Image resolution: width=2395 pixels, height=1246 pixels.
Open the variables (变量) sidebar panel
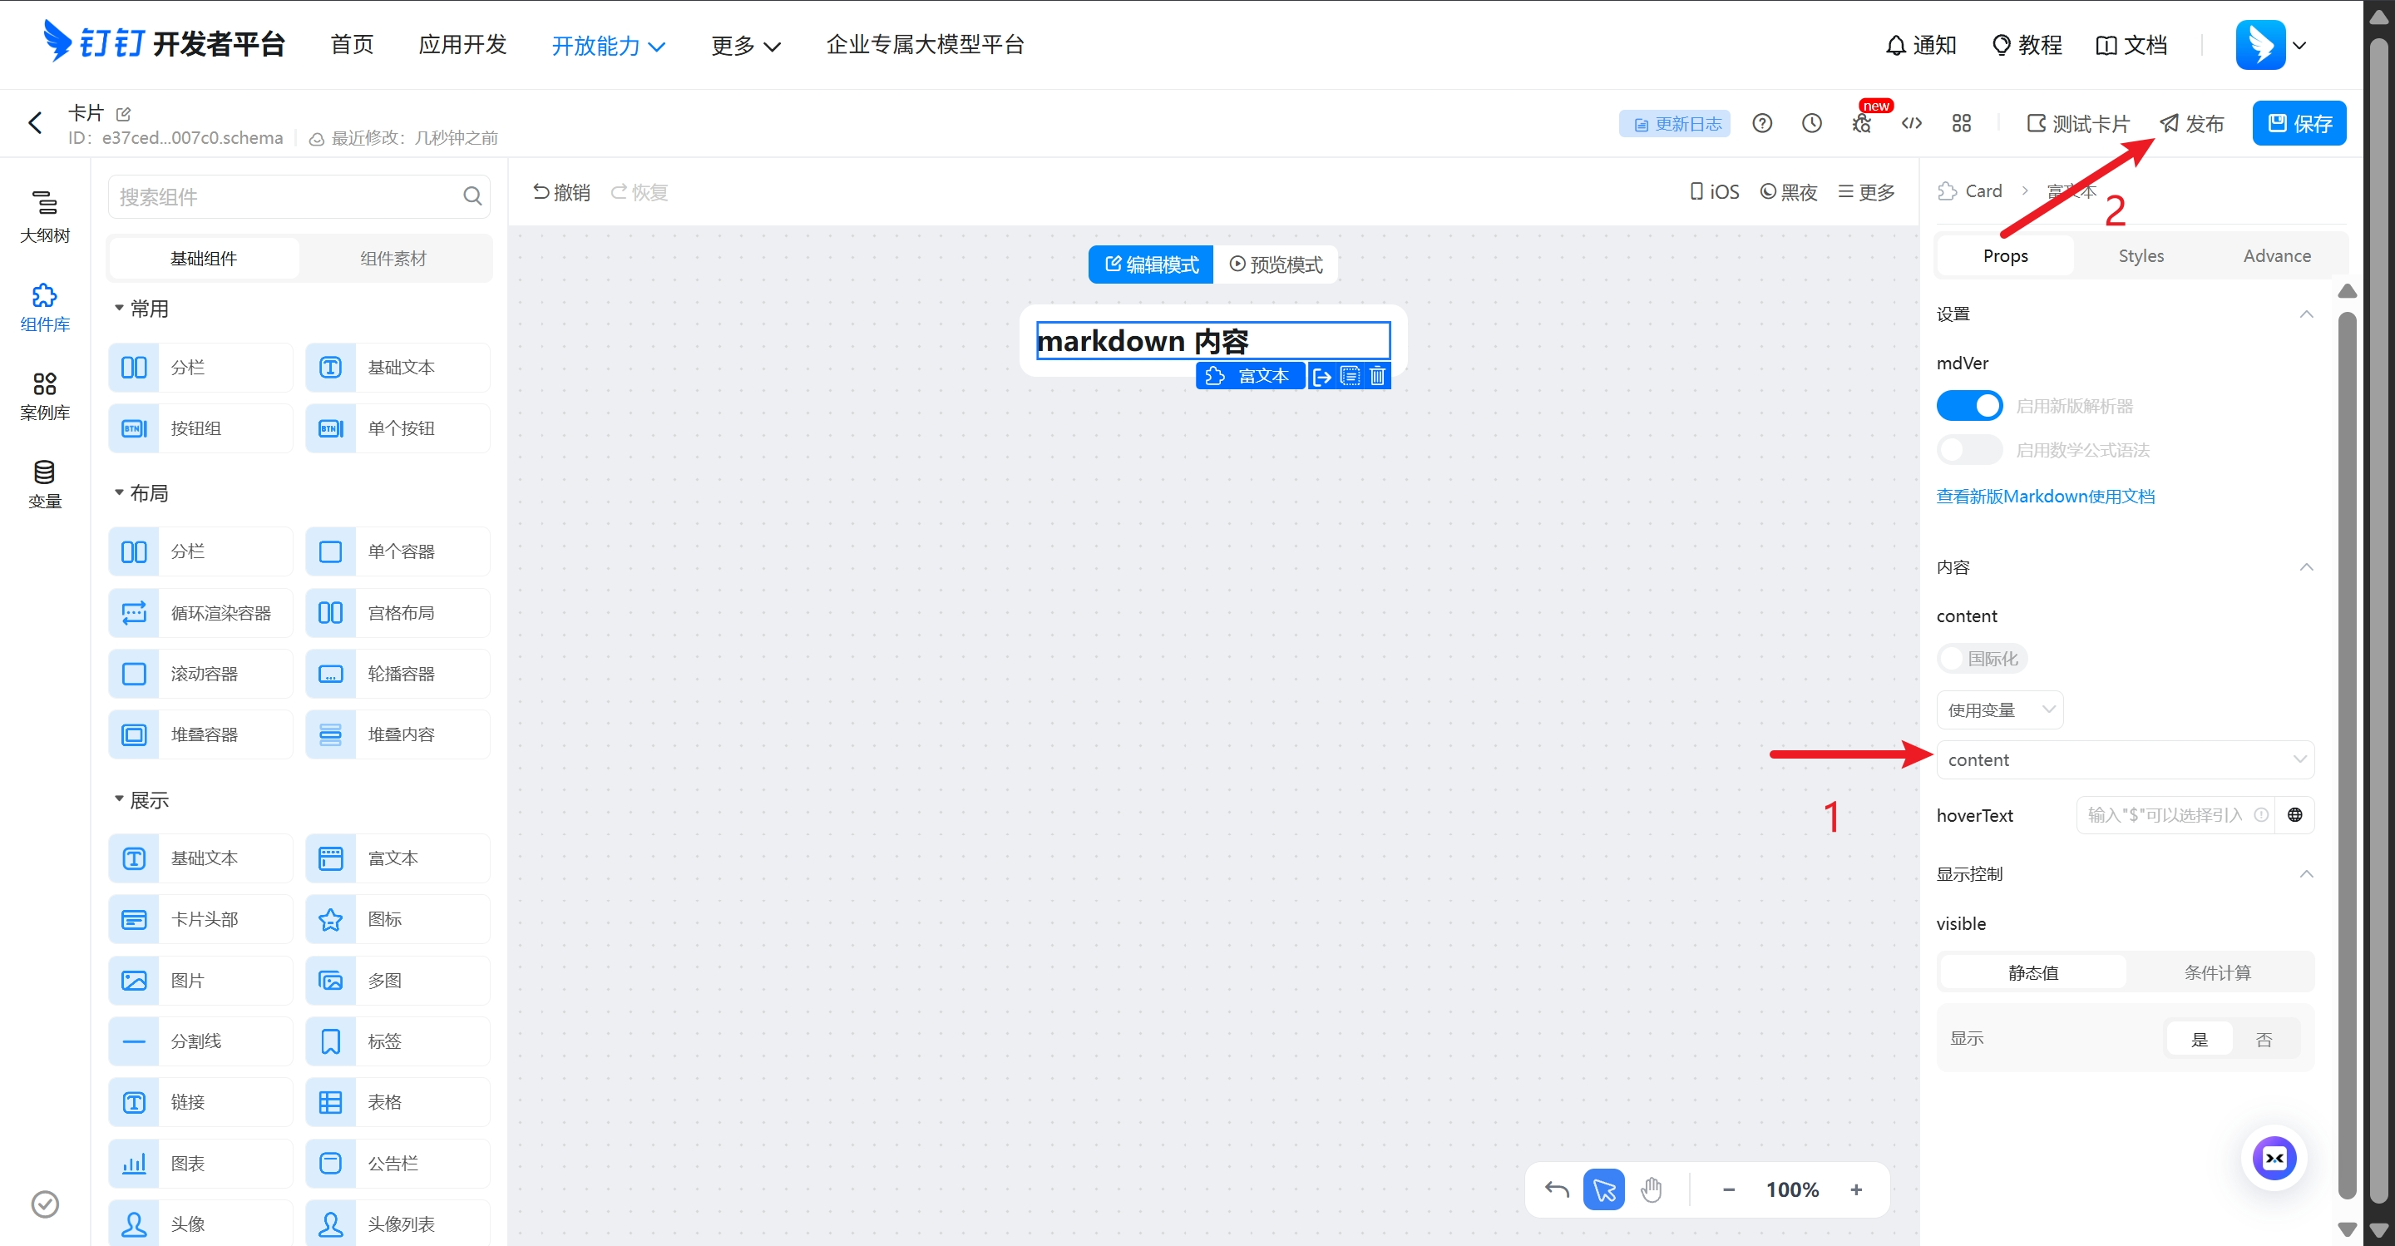(45, 483)
